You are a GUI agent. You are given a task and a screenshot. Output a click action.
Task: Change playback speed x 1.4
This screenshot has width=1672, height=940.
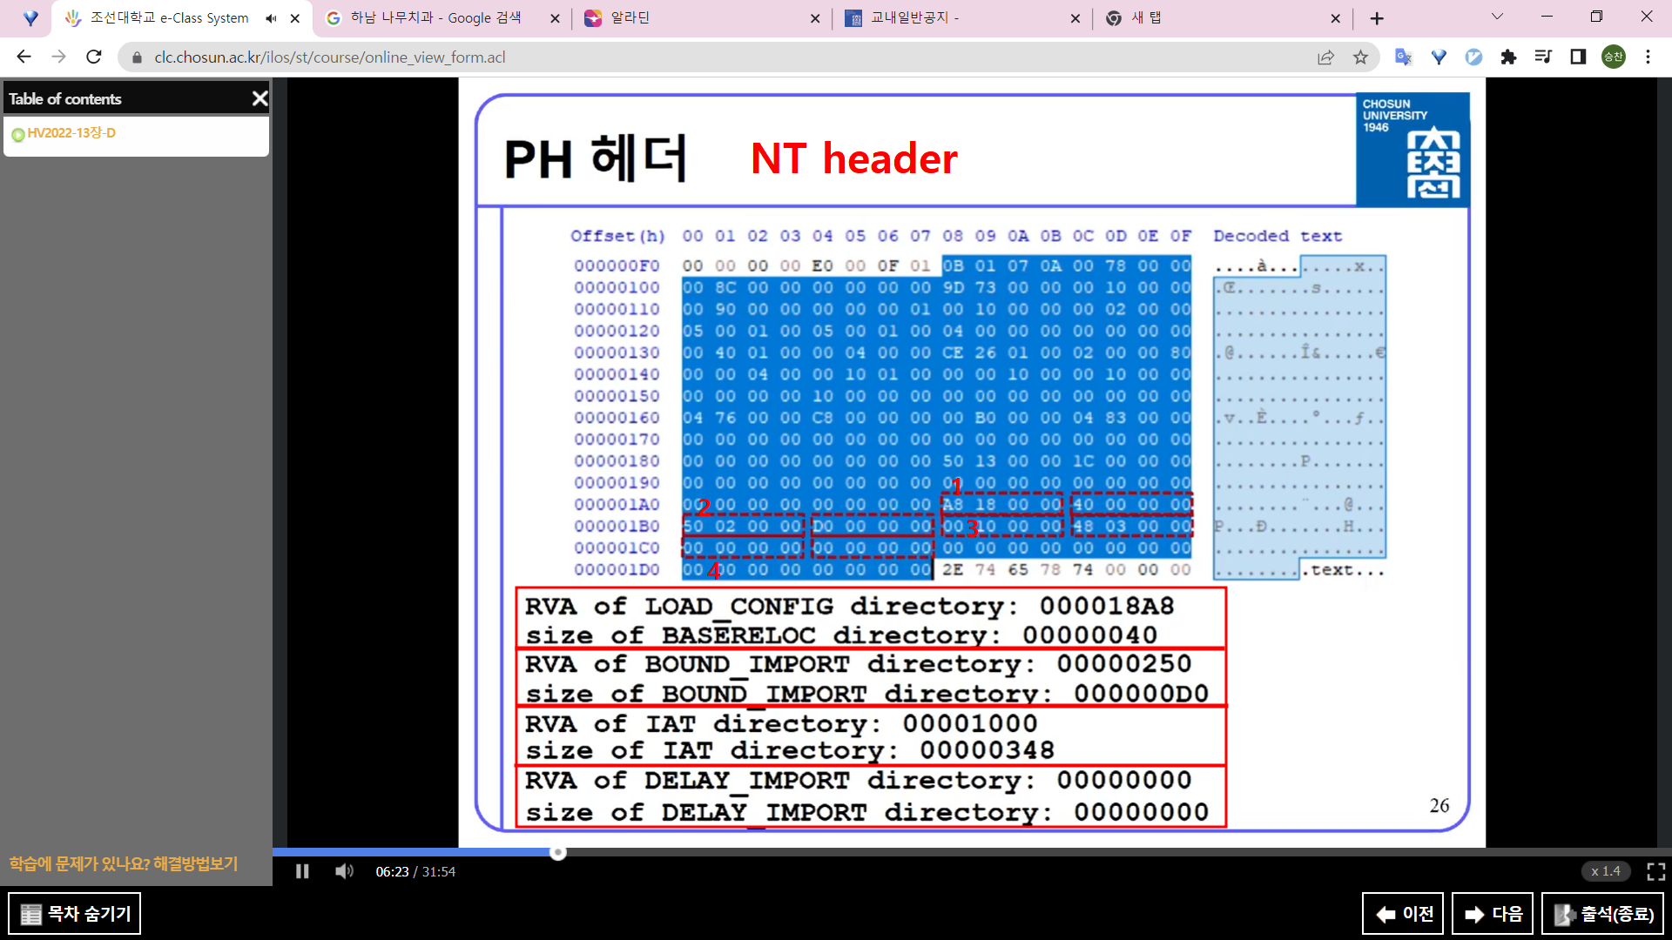[1605, 871]
